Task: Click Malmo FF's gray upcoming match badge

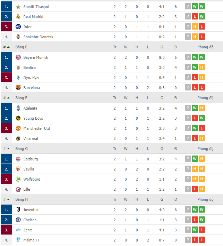Action: tap(188, 240)
